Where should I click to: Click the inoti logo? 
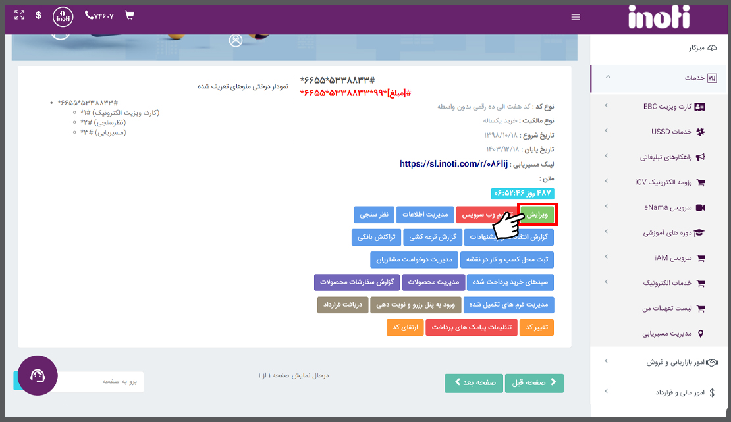coord(659,17)
